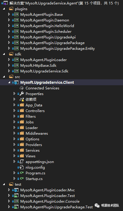Click the test flask icon of Mysoft.Agent.PluginLoader.Test

click(16, 196)
